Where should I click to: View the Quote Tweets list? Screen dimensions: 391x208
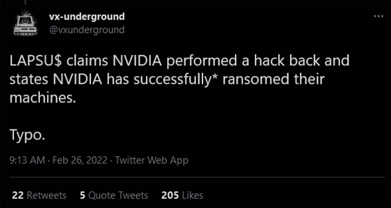(x=114, y=195)
